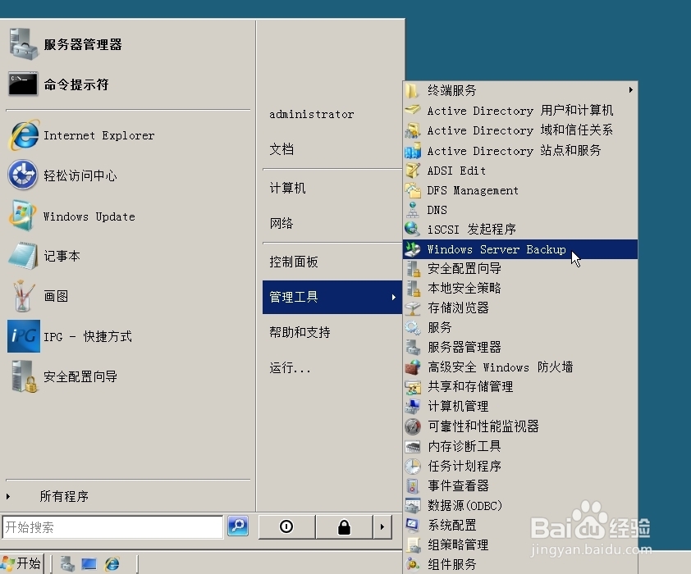Launch the Windows Update icon
The width and height of the screenshot is (691, 574).
pyautogui.click(x=22, y=216)
